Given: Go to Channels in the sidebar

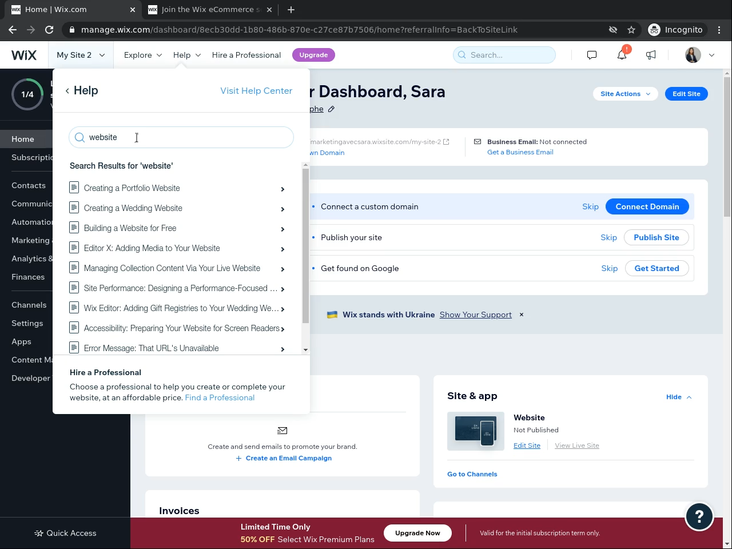Looking at the screenshot, I should pyautogui.click(x=29, y=305).
